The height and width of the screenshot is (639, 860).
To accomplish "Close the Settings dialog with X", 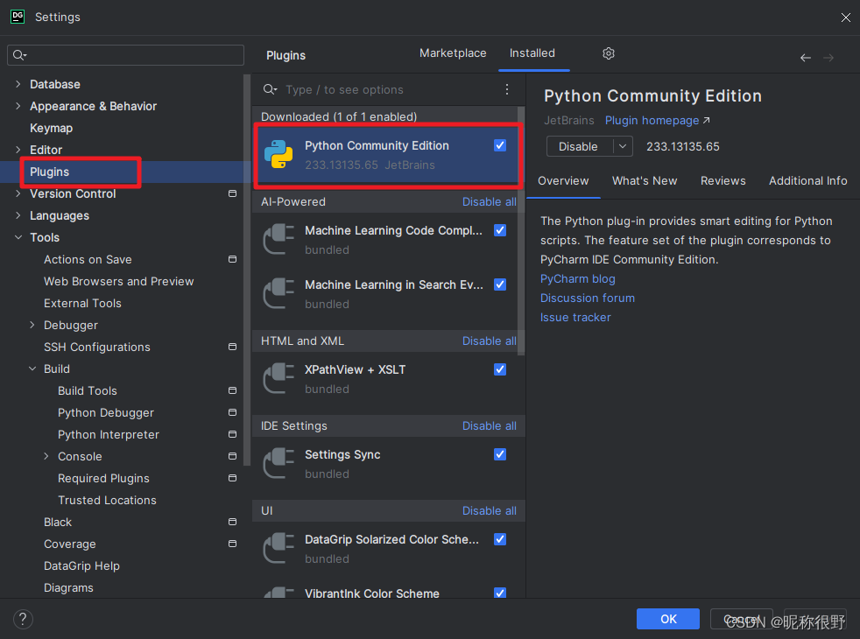I will (845, 18).
